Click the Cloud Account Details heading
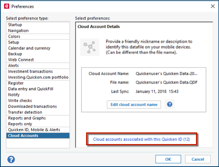 99,27
